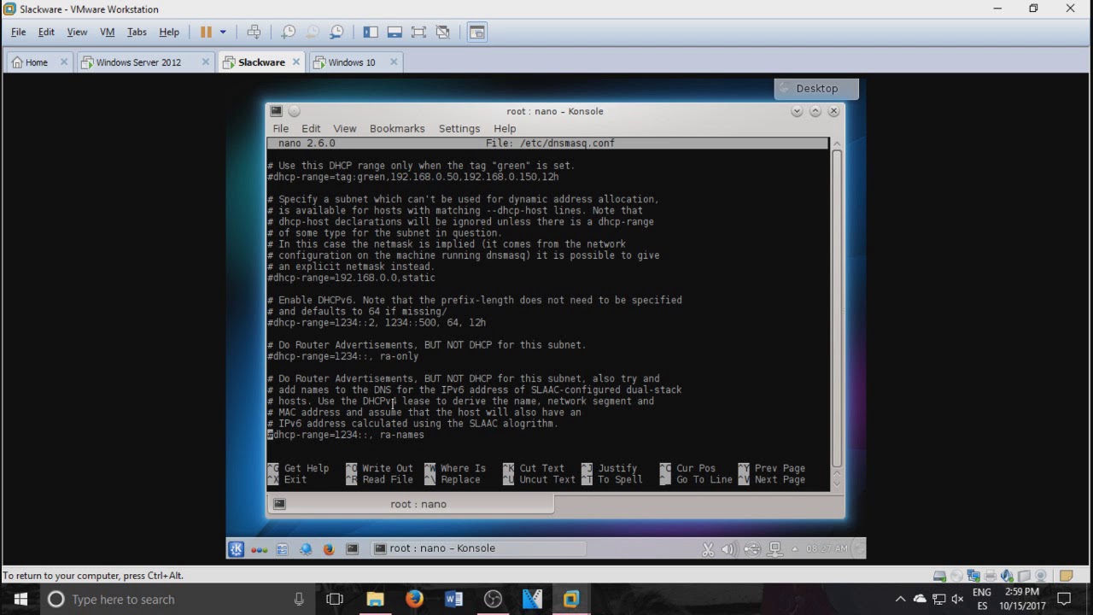Open Task View on the Windows taskbar
The width and height of the screenshot is (1093, 615).
[335, 600]
